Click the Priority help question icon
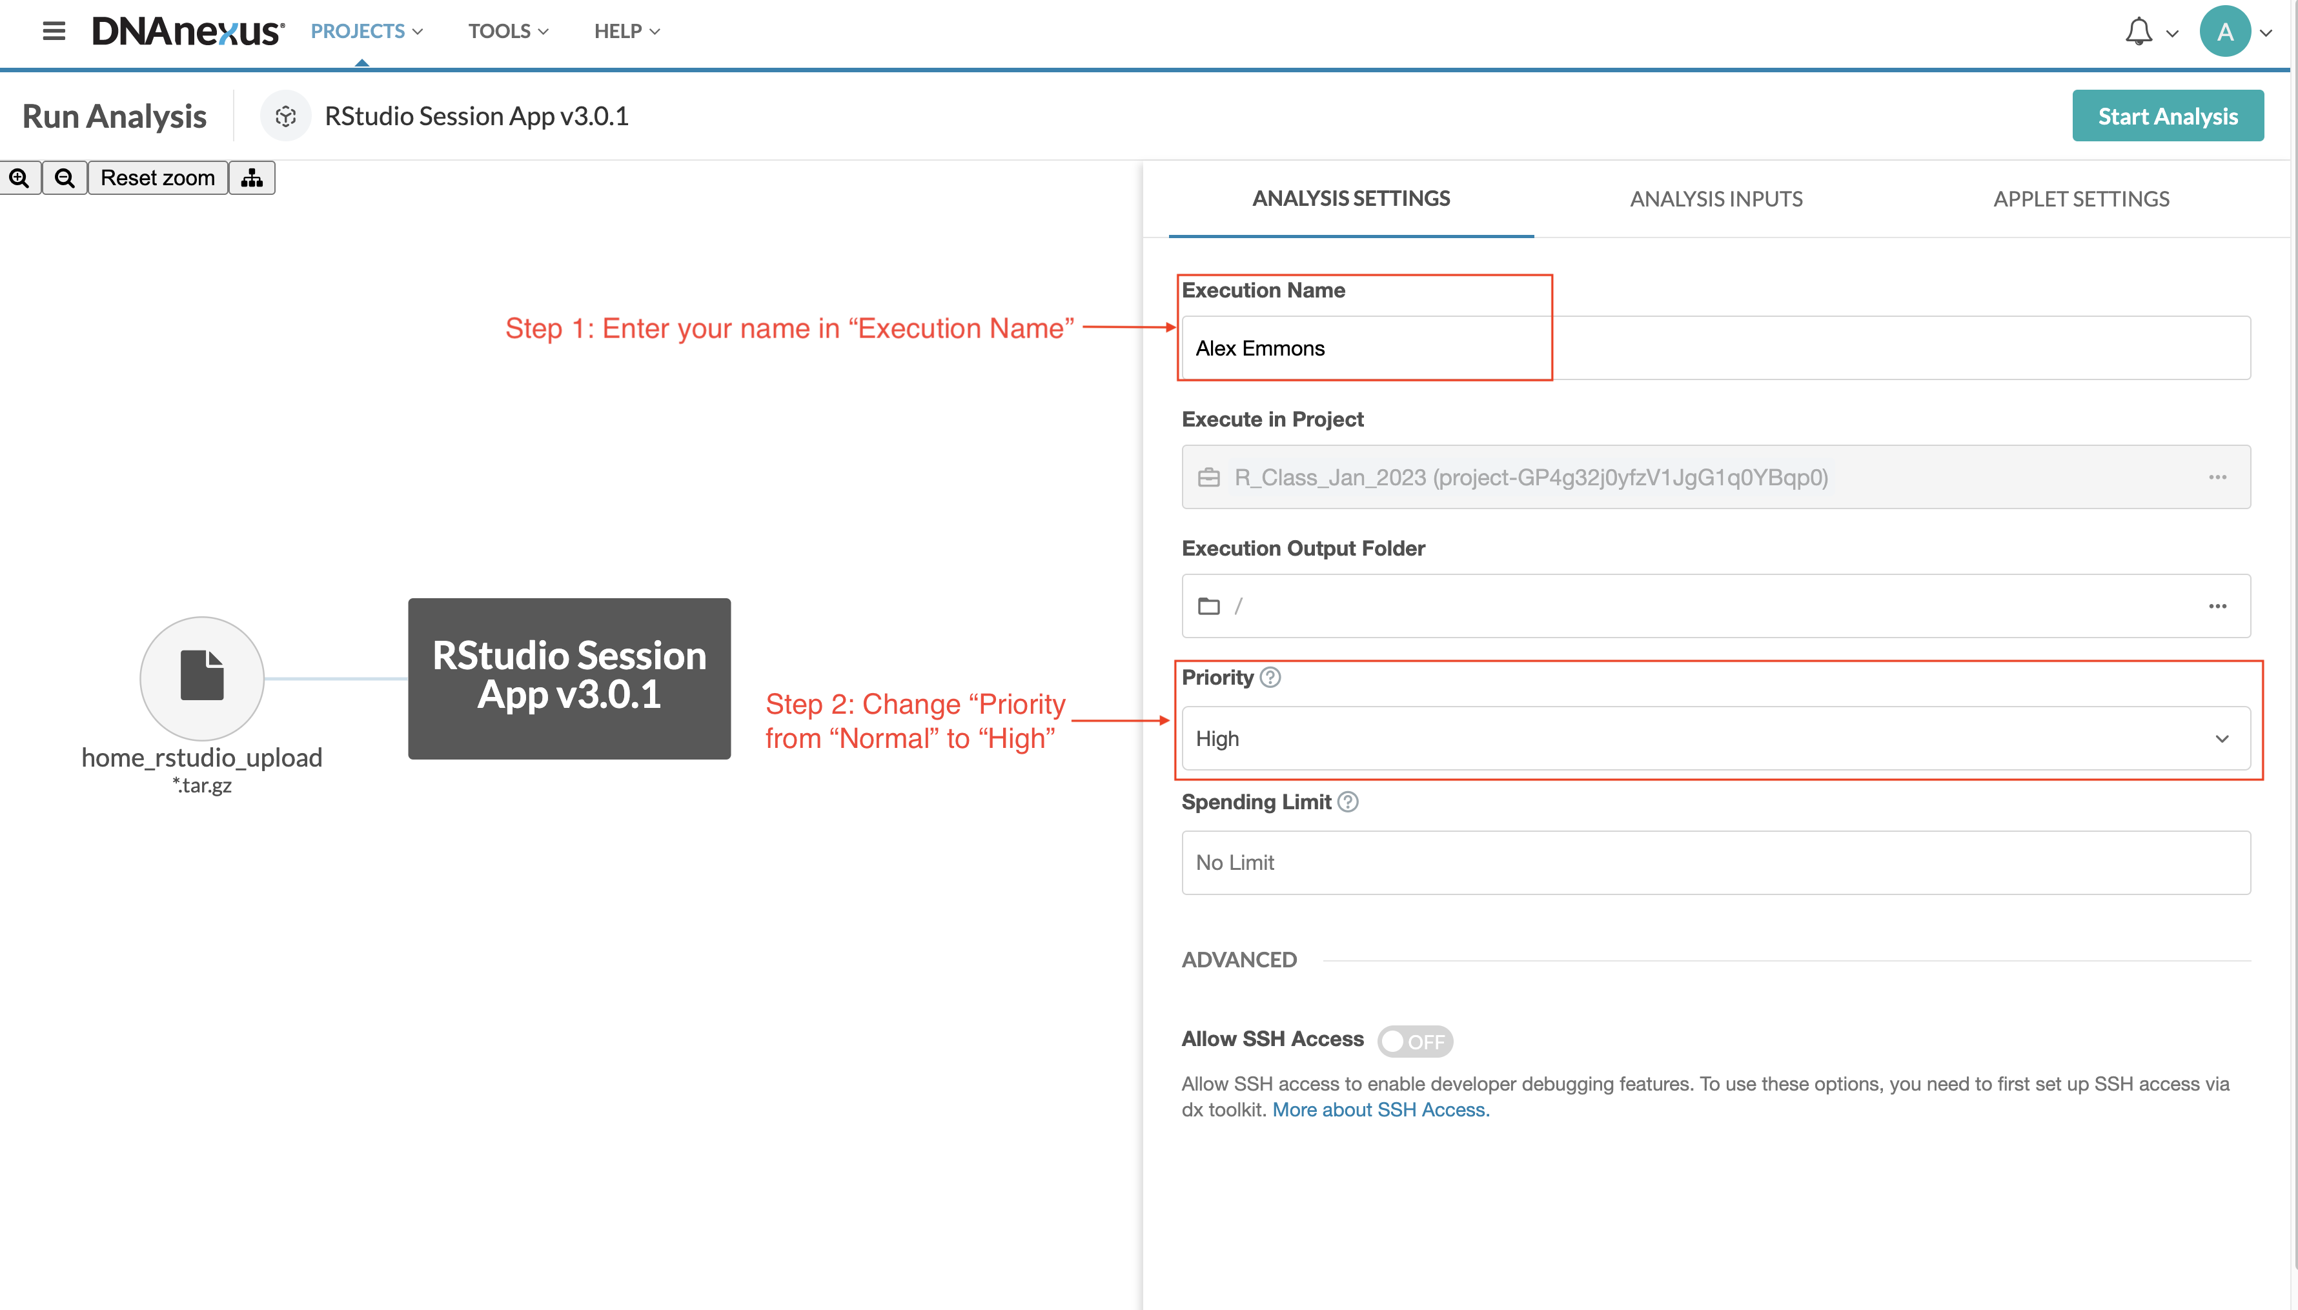Viewport: 2298px width, 1310px height. tap(1270, 678)
